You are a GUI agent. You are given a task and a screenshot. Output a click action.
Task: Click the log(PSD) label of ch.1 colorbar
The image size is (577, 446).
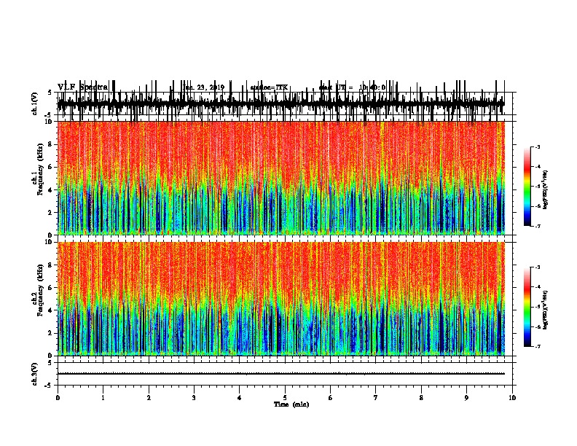(546, 189)
